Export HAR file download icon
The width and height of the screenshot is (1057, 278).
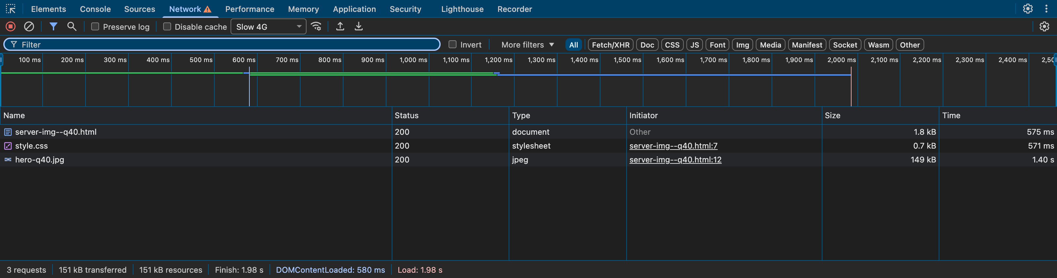[359, 27]
